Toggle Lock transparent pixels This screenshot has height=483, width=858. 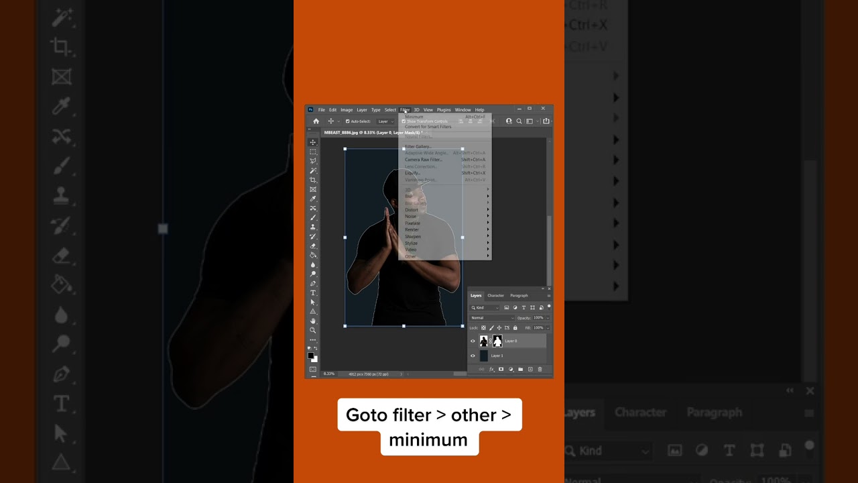(x=483, y=328)
